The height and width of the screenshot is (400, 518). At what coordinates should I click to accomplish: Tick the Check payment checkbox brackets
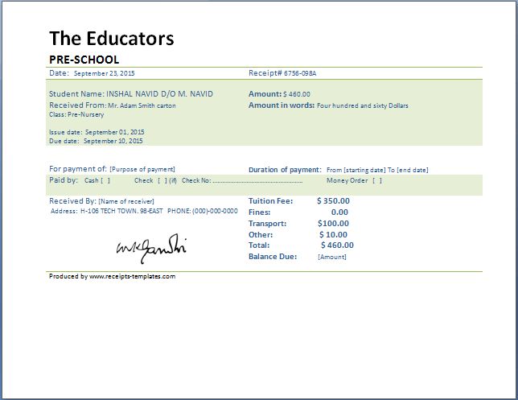[x=162, y=180]
